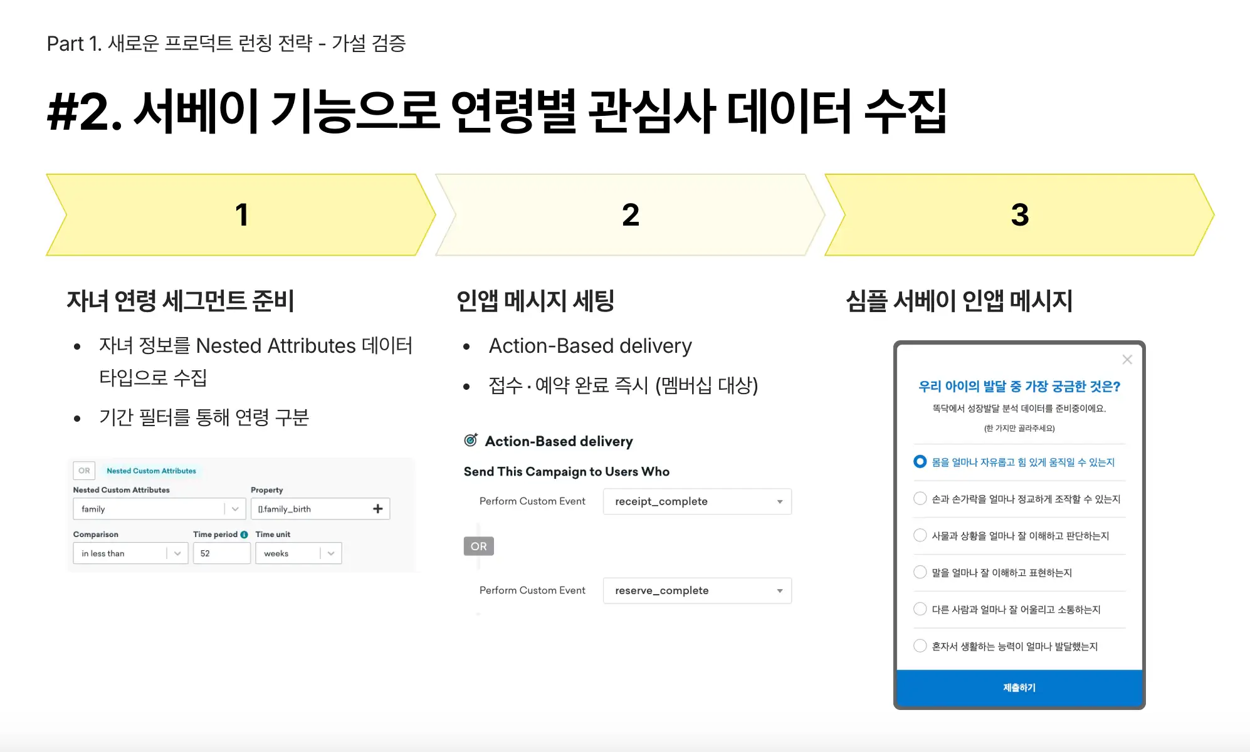Image resolution: width=1250 pixels, height=752 pixels.
Task: Click the OR badge between the custom events
Action: coord(478,546)
